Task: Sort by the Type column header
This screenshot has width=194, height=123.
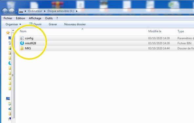Action: (x=181, y=31)
